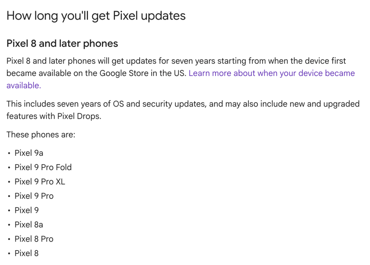The image size is (370, 265).
Task: Click the 'Pixel 8 and later phones' subheading
Action: coord(62,44)
